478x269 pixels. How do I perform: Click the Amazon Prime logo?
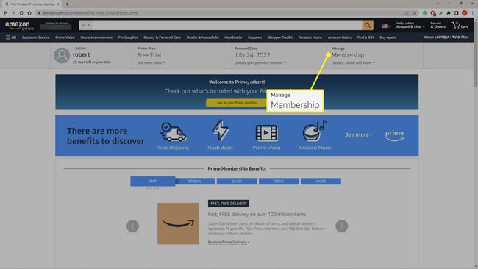point(19,26)
